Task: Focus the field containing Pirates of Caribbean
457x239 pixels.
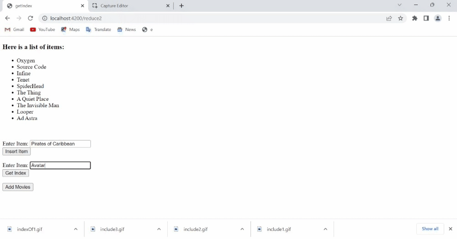Action: 60,144
